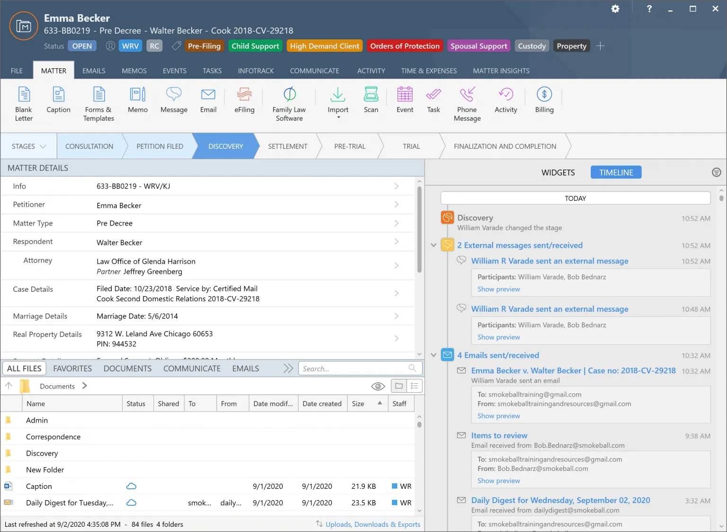Select the Petition Filed stage
Viewport: 727px width, 532px height.
point(160,146)
